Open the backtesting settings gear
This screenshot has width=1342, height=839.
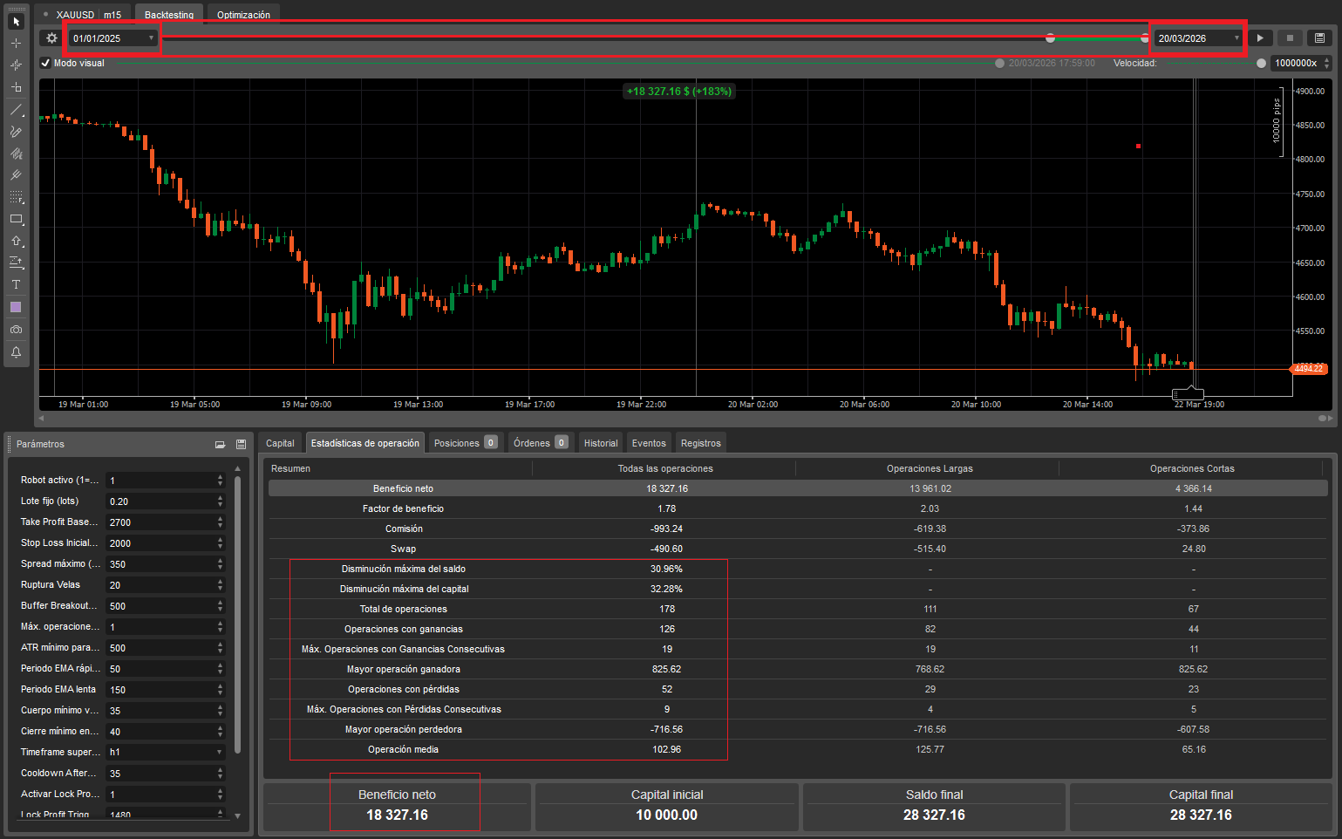pos(51,38)
